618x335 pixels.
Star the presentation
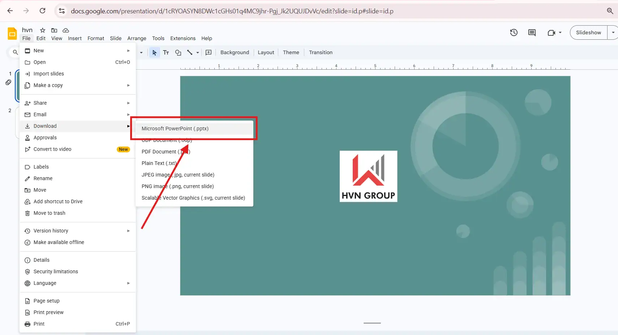click(42, 30)
